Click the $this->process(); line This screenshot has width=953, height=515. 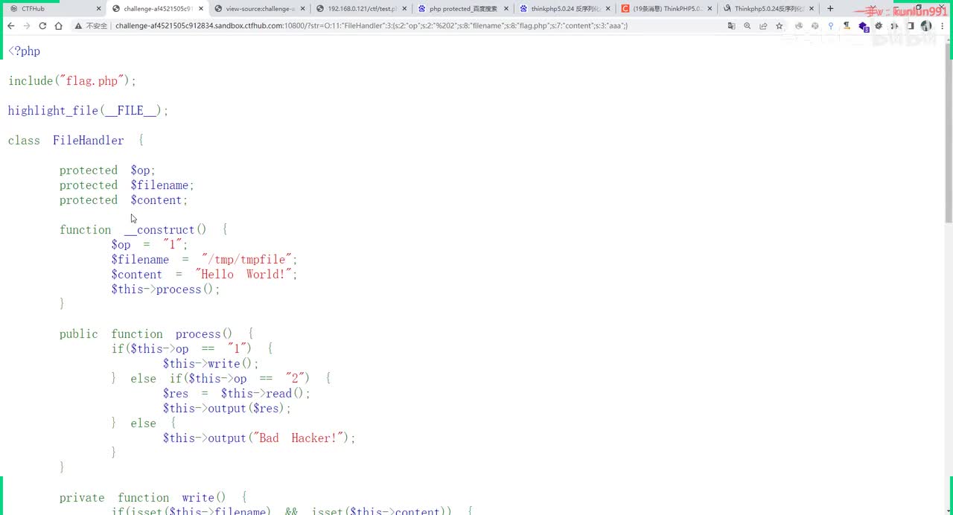[165, 289]
